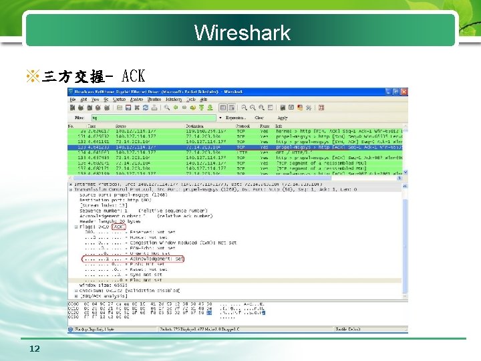Viewport: 481px width, 361px height.
Task: Expand the Checksum tree node
Action: 76,290
